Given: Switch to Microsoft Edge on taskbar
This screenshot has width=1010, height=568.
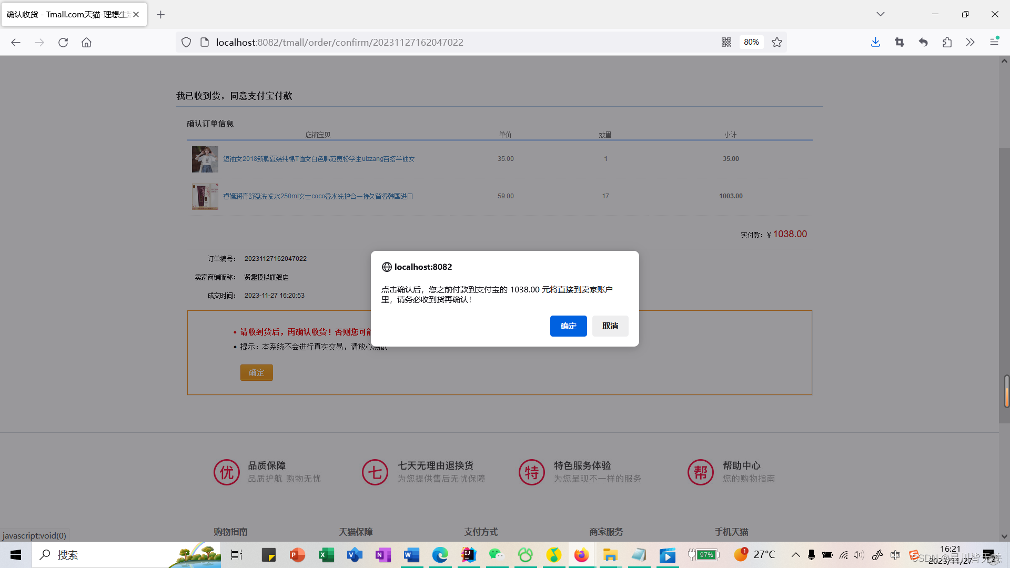Looking at the screenshot, I should 440,555.
